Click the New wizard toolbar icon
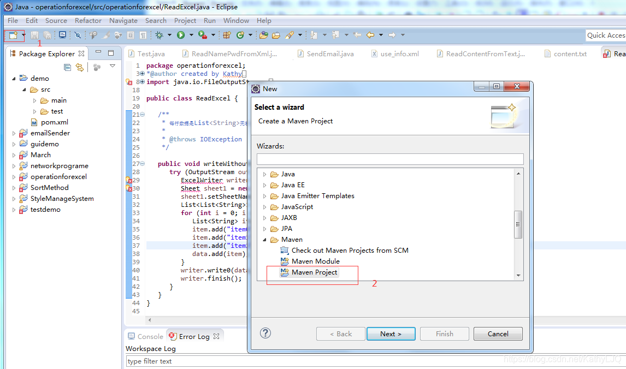626x369 pixels. click(x=13, y=35)
